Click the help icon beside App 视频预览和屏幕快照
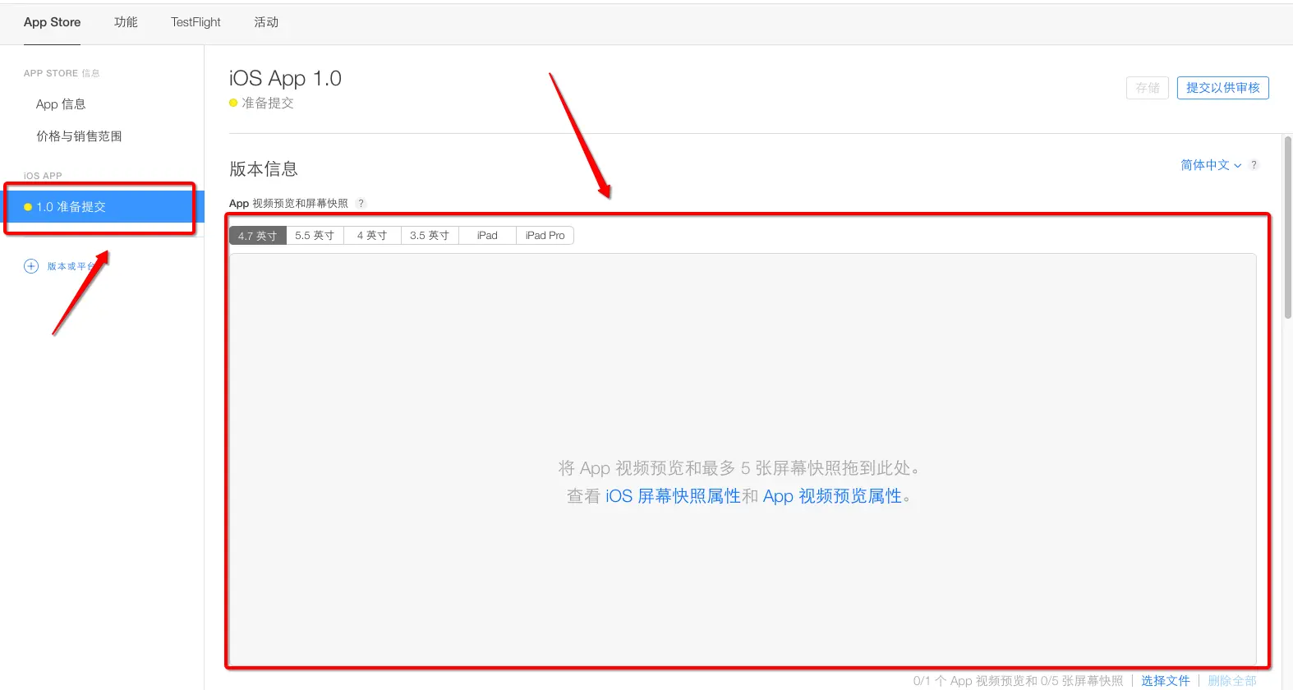Screen dimensions: 1293x690 pos(361,203)
